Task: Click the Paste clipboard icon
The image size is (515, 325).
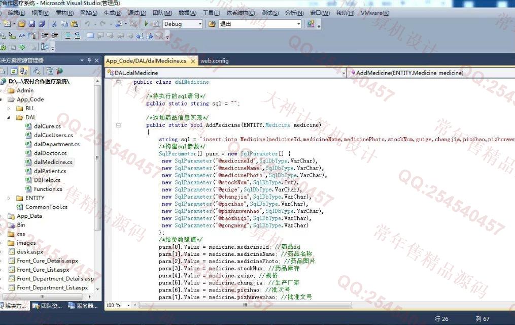Action: click(x=75, y=24)
